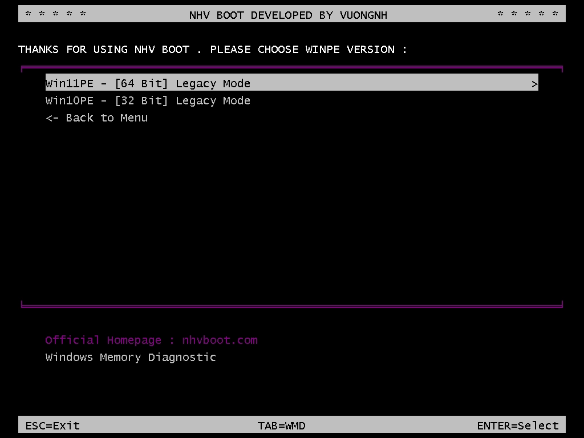Viewport: 584px width, 438px height.
Task: Click the TAB=WMD hint
Action: click(281, 425)
